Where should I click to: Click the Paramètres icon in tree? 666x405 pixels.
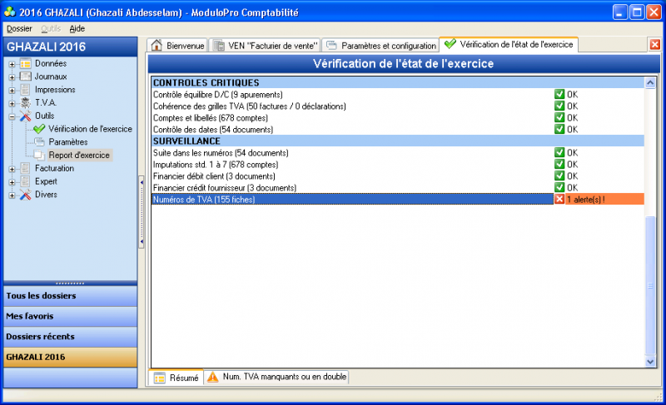[39, 142]
